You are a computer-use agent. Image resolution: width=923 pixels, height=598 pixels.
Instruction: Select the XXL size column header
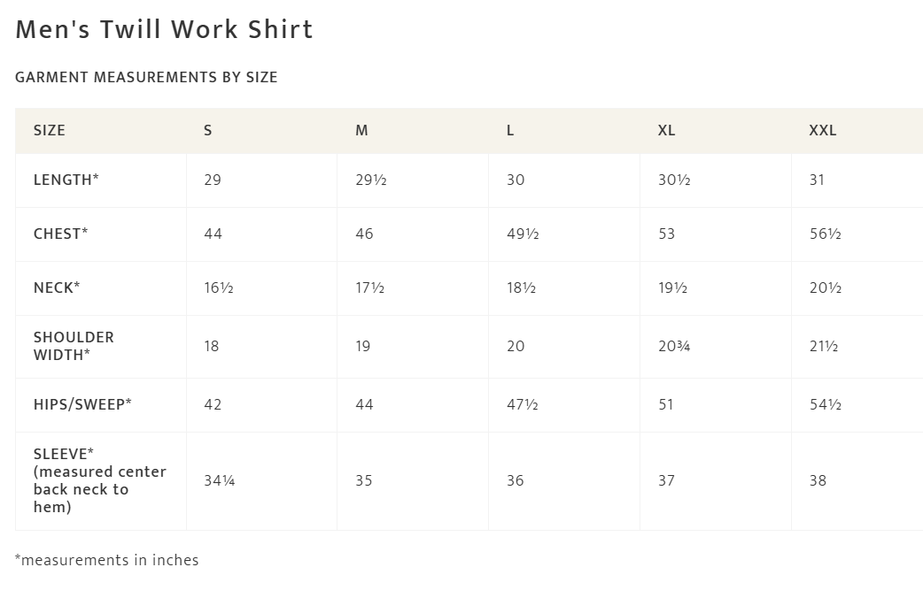[x=822, y=130]
